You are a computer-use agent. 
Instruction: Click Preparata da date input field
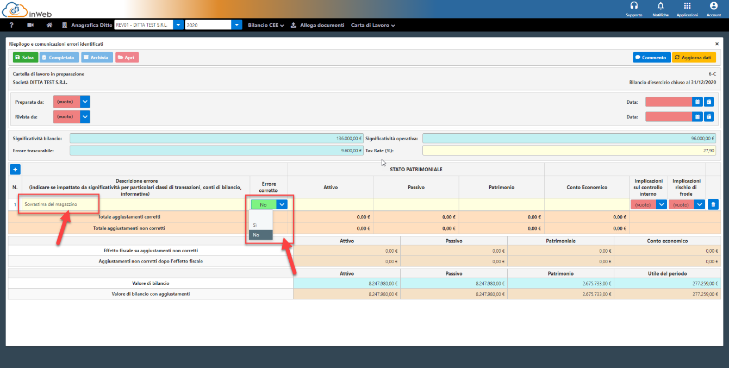pyautogui.click(x=669, y=101)
